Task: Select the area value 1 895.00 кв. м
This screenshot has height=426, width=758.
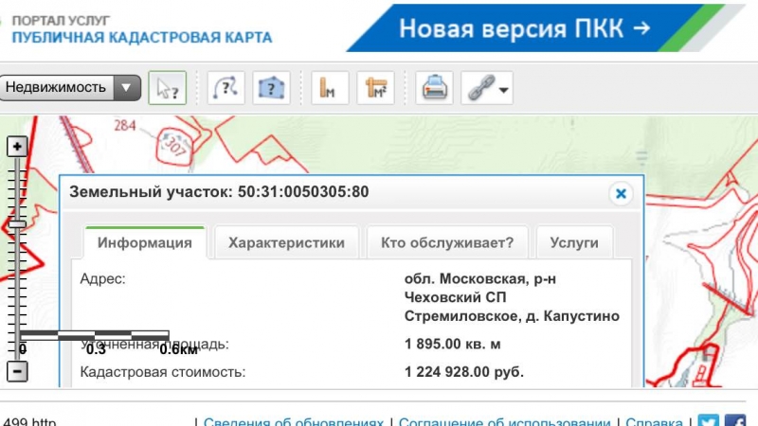Action: click(x=453, y=344)
